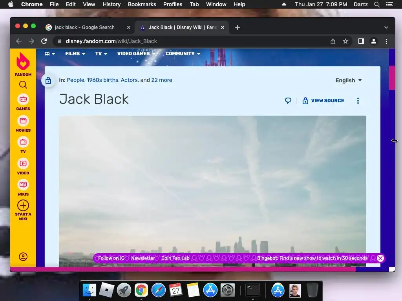Open the Video section icon

click(x=23, y=163)
